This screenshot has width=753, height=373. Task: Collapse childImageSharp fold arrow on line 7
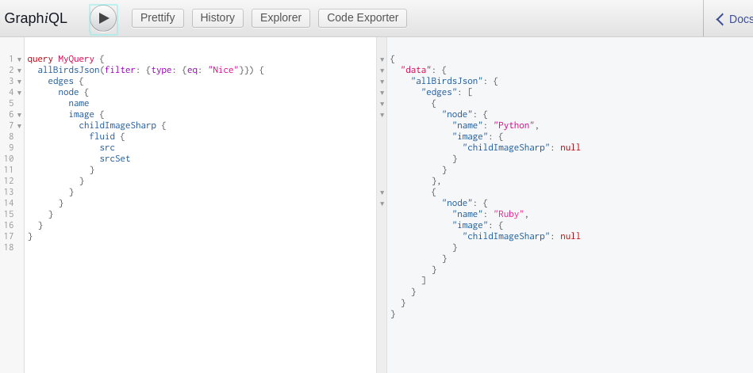(19, 126)
